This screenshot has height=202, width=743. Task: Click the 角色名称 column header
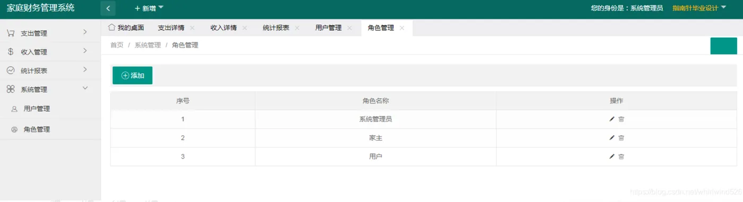(376, 101)
